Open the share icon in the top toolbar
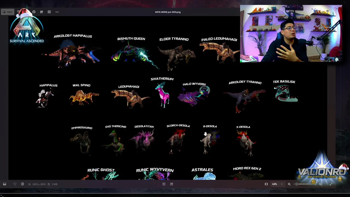The height and width of the screenshot is (197, 350). 42,12
